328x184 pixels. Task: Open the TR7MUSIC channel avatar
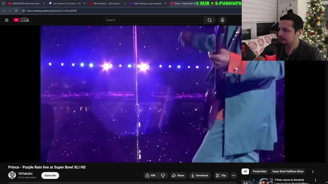pyautogui.click(x=12, y=175)
